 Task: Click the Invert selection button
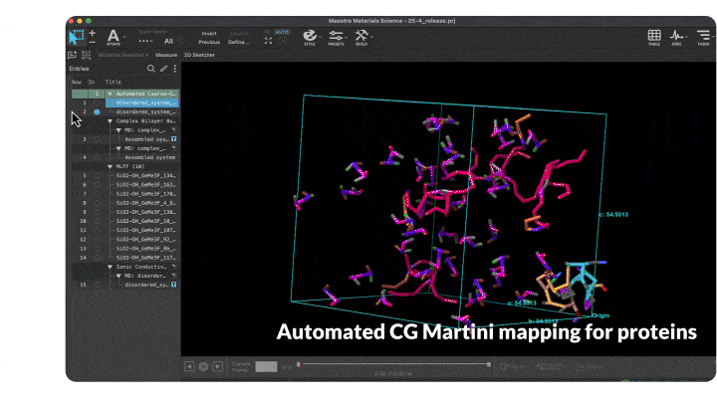point(209,34)
